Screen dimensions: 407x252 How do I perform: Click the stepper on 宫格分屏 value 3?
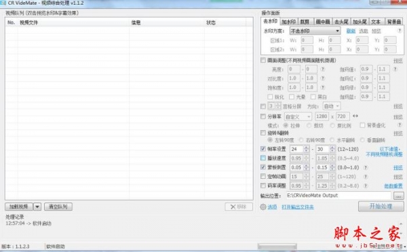coord(278,106)
